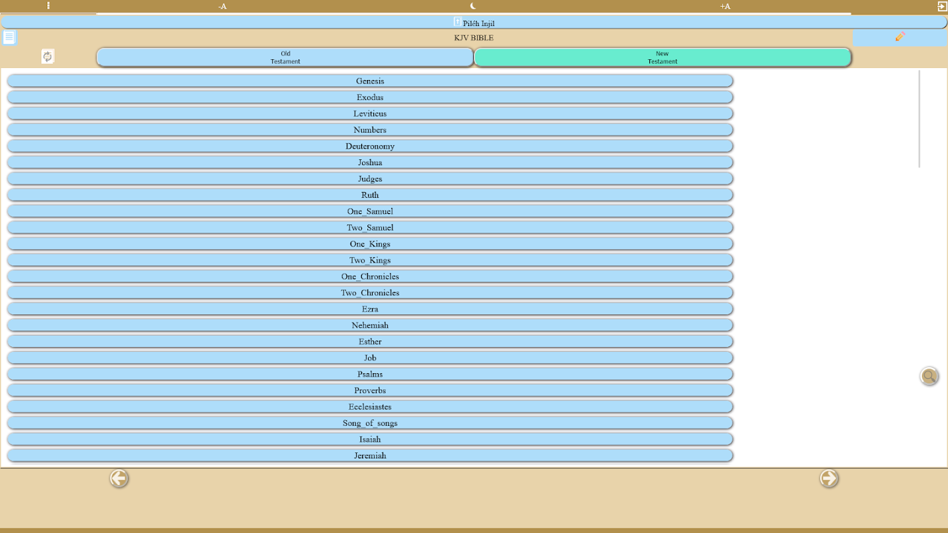Open One_Kings
Screen dimensions: 948x533
click(x=370, y=244)
